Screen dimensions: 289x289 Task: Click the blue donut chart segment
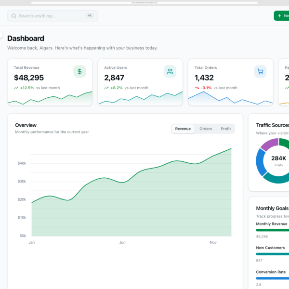click(x=261, y=162)
